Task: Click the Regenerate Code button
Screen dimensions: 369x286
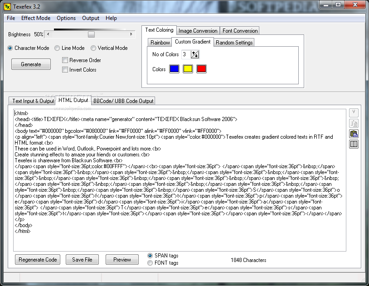Action: 38,260
